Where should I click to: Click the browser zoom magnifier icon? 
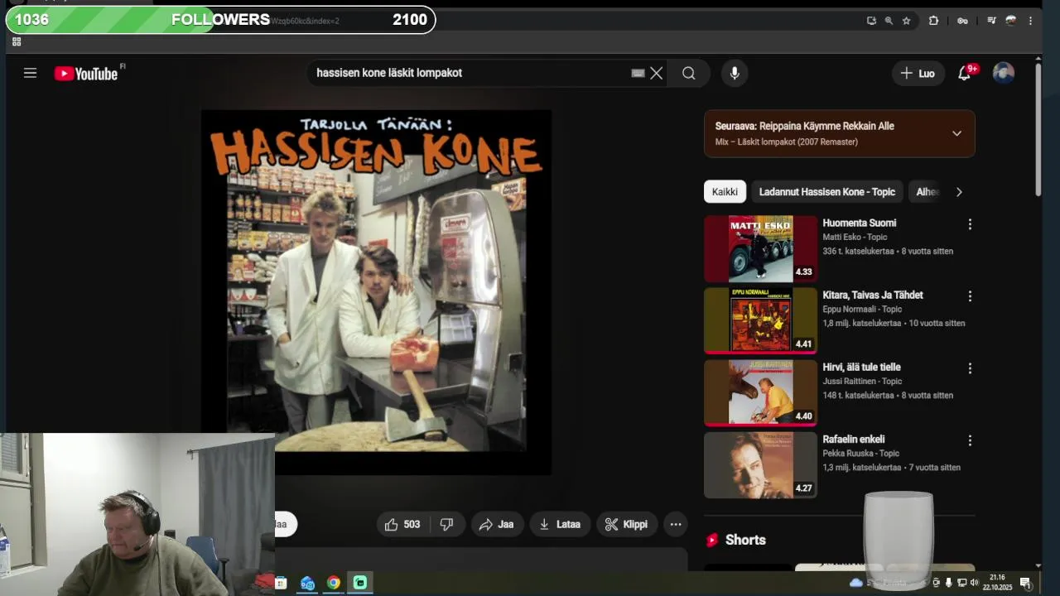[x=889, y=21]
